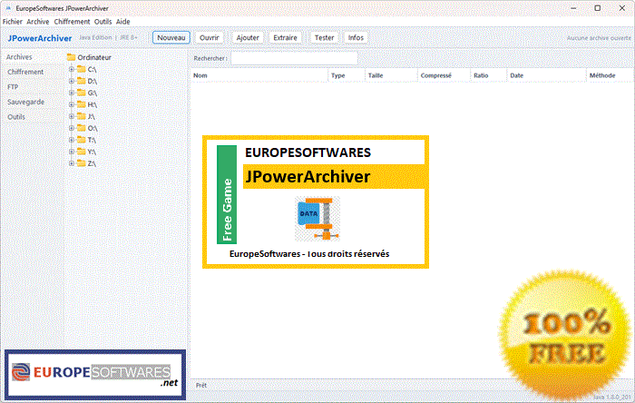This screenshot has height=403, width=635.
Task: Sort by the Date column header
Action: pos(546,75)
